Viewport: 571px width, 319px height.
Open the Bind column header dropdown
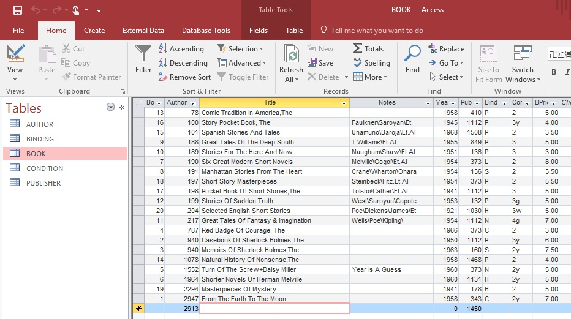coord(504,103)
